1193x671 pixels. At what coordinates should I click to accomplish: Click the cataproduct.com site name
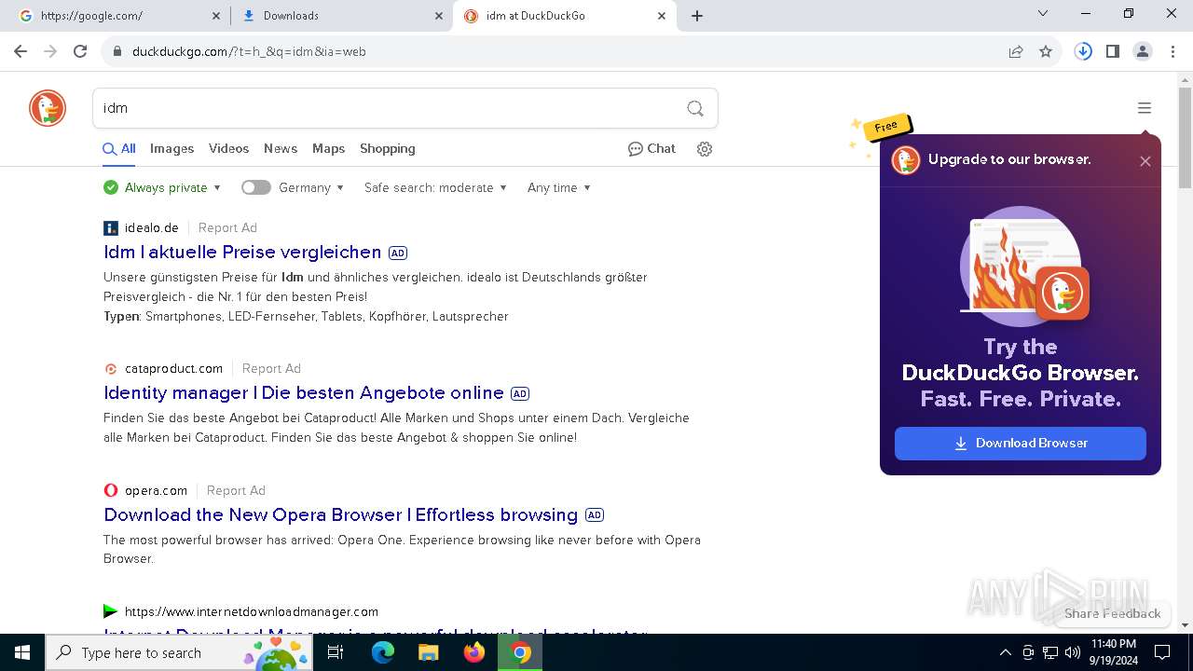point(174,368)
